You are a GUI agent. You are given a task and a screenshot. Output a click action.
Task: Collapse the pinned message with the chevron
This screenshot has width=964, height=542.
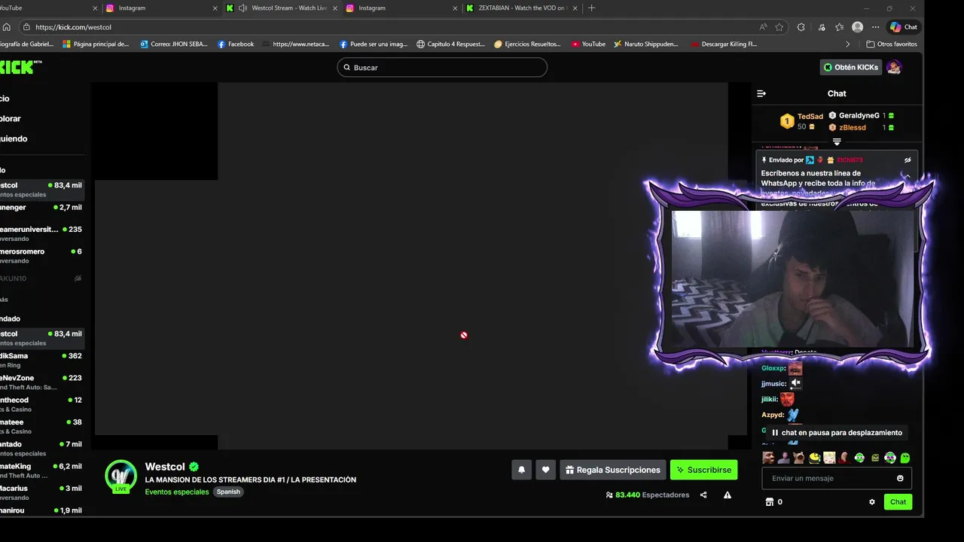click(x=908, y=176)
